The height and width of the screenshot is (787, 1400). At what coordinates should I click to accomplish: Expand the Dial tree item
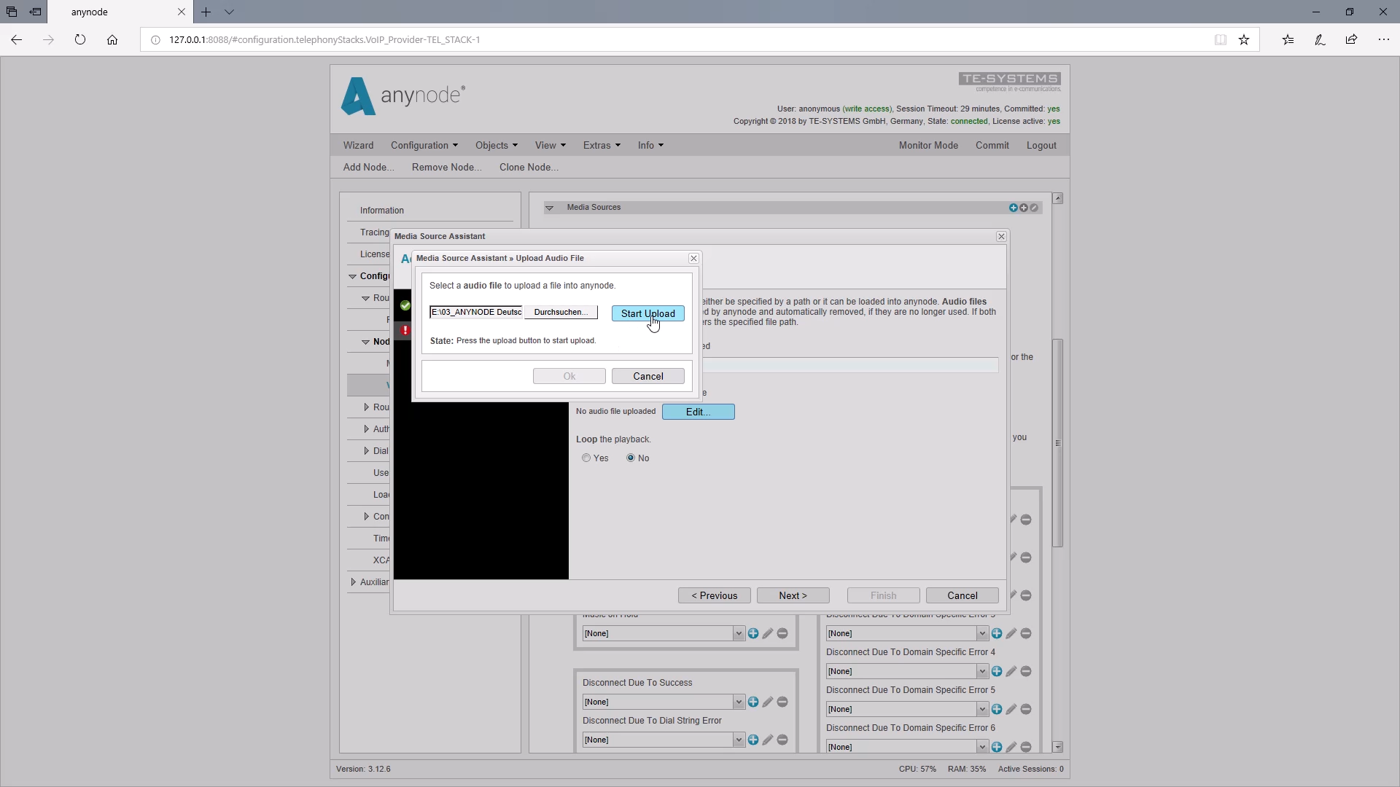[x=366, y=451]
